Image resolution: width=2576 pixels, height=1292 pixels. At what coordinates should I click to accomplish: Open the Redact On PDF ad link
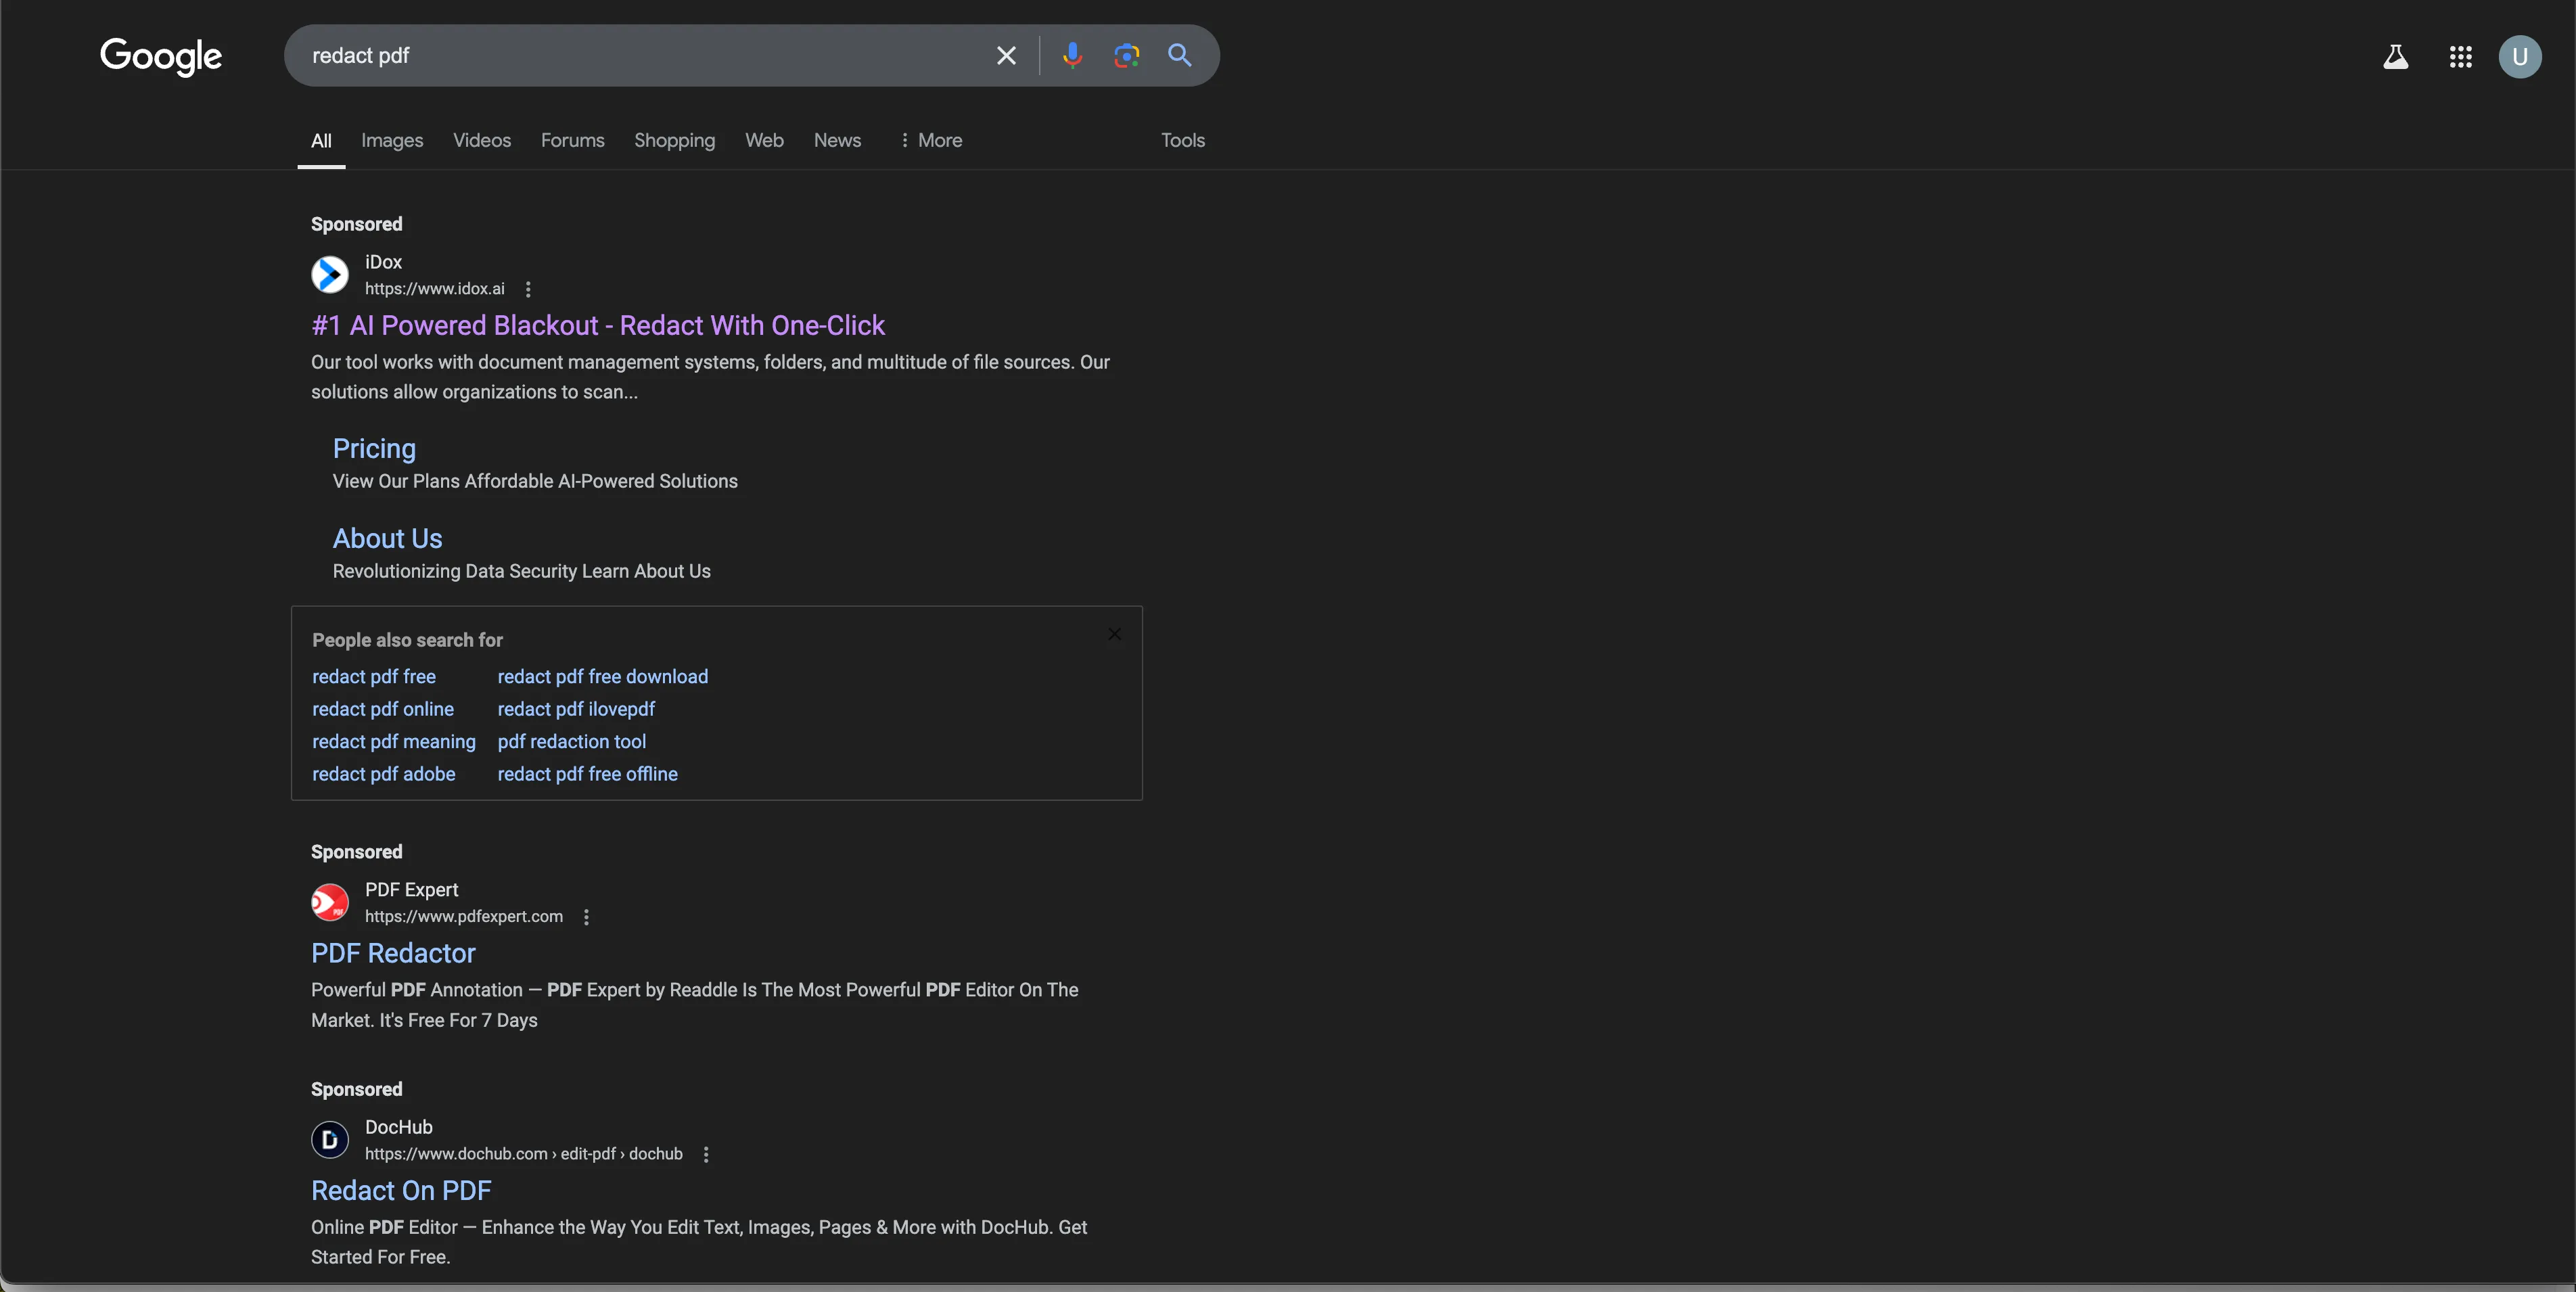[401, 1191]
